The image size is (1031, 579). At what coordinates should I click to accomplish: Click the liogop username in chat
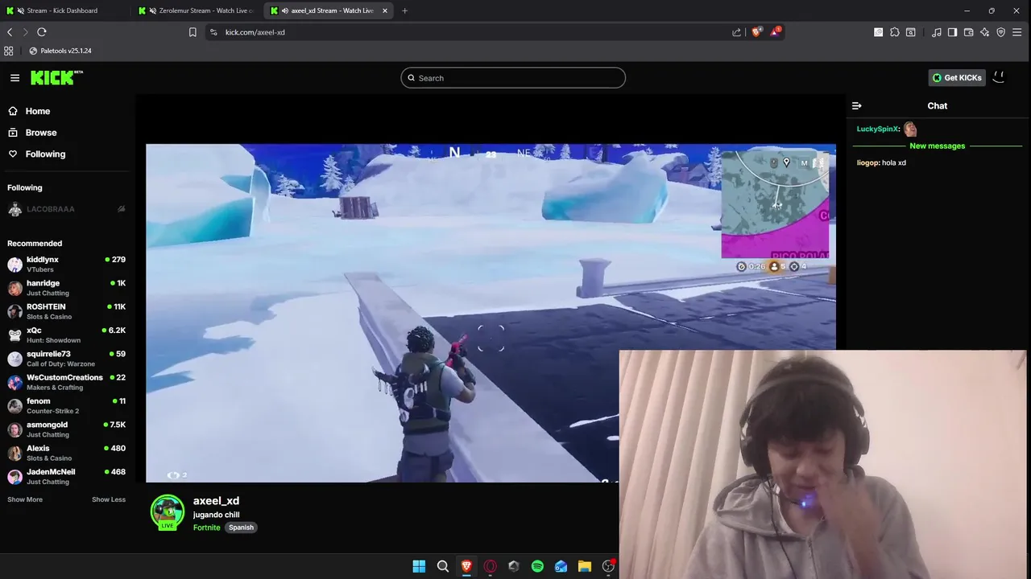867,162
